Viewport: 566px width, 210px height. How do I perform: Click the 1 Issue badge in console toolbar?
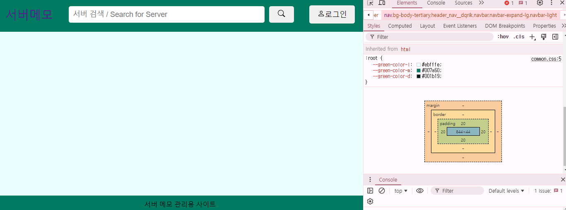point(548,191)
